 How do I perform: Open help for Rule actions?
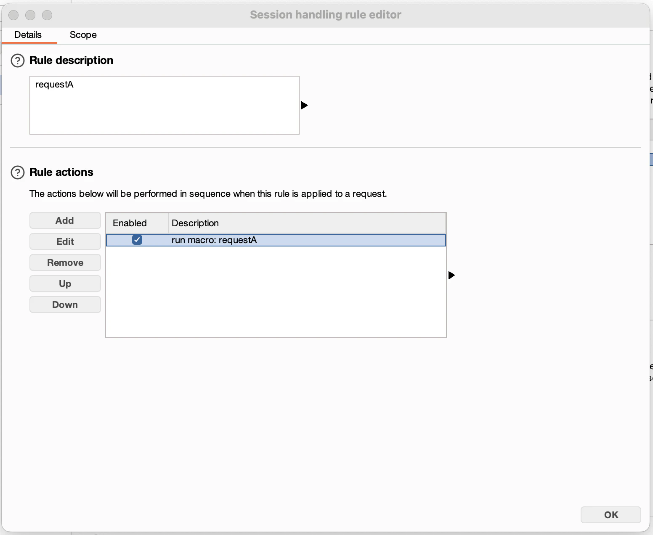17,172
